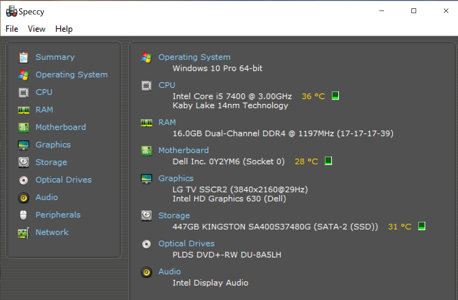Select Storage label in the sidebar

[x=51, y=162]
